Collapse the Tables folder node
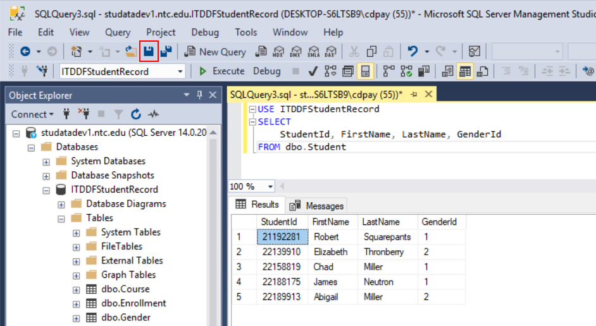 pyautogui.click(x=61, y=219)
